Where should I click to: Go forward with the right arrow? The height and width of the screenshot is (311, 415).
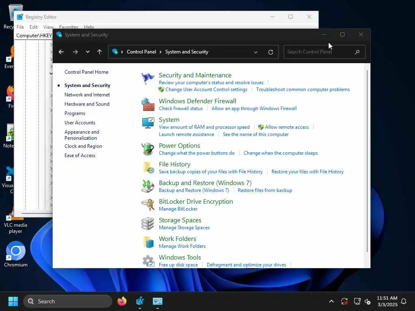pos(75,52)
